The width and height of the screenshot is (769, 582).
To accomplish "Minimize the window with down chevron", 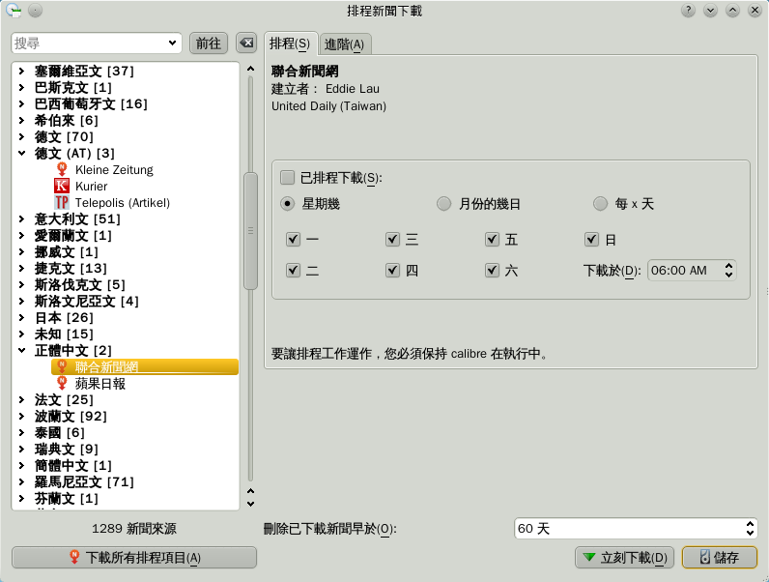I will [710, 11].
